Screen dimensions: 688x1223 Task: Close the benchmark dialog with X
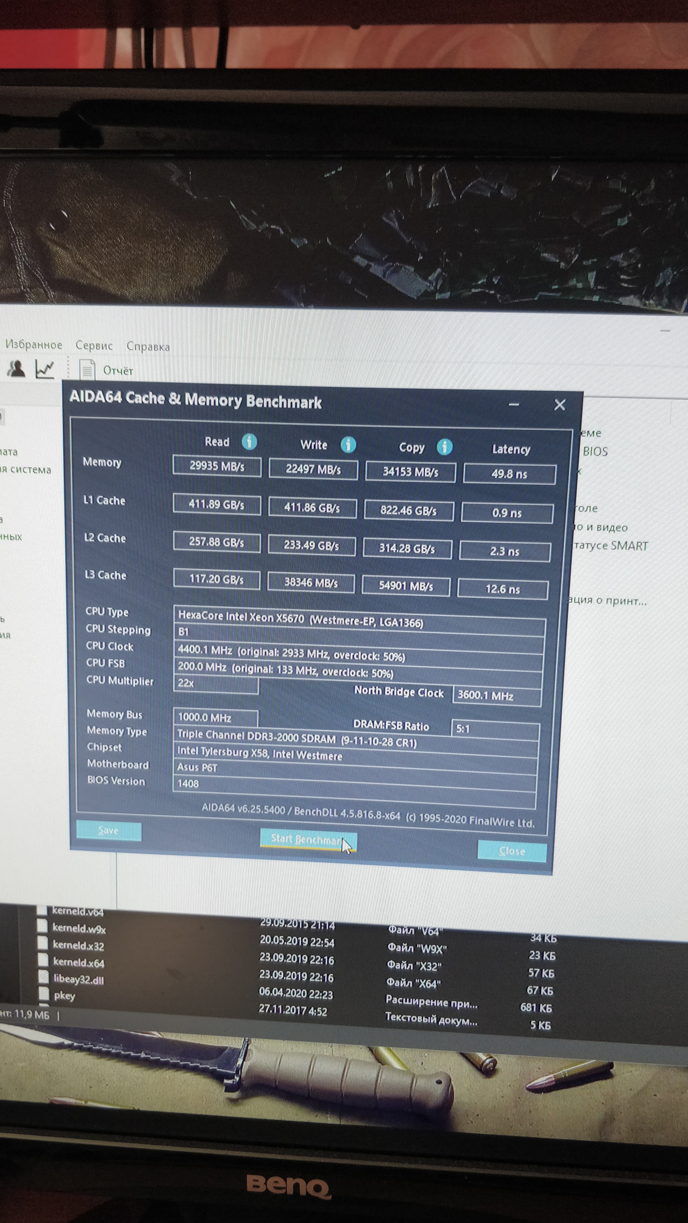pos(560,405)
